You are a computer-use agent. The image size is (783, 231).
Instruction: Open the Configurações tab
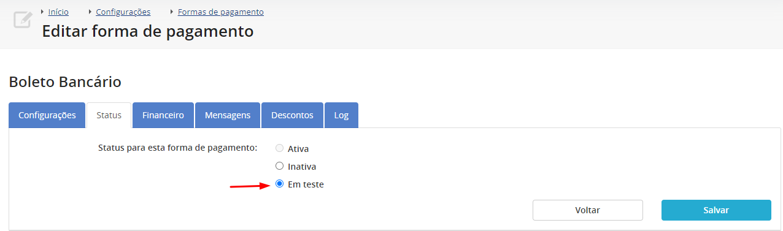47,115
